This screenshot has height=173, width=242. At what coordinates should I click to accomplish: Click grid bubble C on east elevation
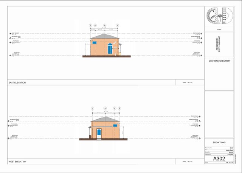[x=95, y=25]
